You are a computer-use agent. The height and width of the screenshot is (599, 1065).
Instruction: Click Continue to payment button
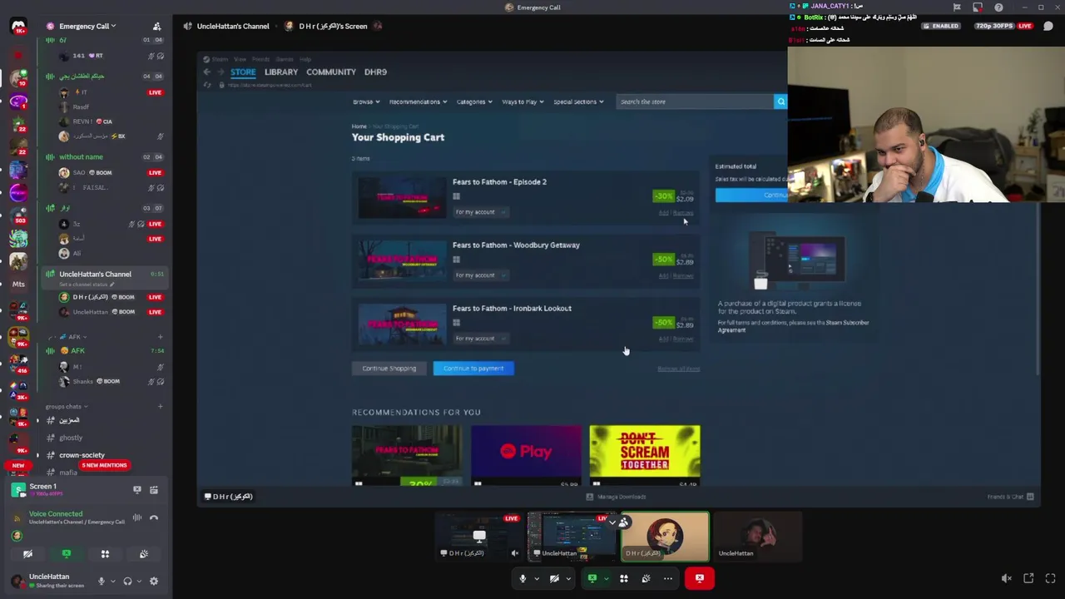coord(473,369)
